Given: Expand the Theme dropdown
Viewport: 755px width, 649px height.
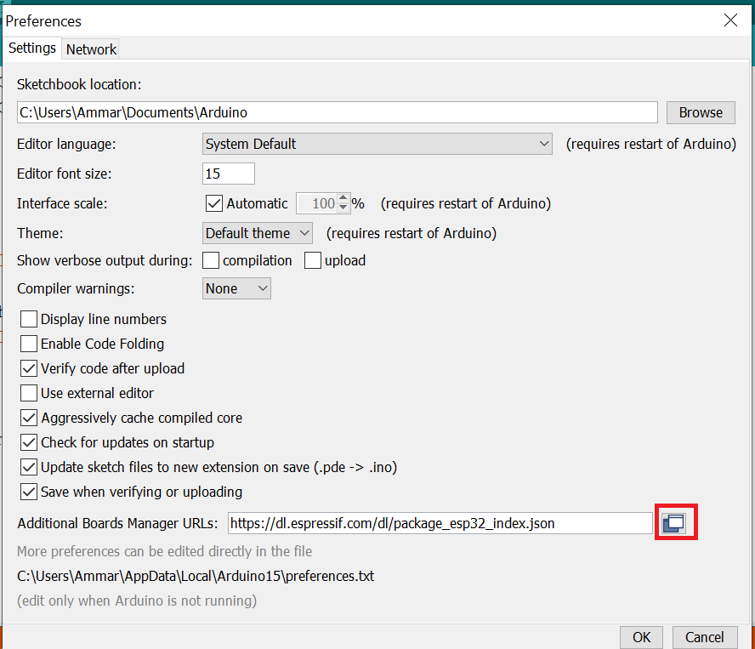Looking at the screenshot, I should tap(258, 233).
